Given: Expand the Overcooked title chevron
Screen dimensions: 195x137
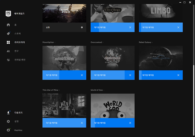Looking at the screenshot, I should (x=103, y=42).
